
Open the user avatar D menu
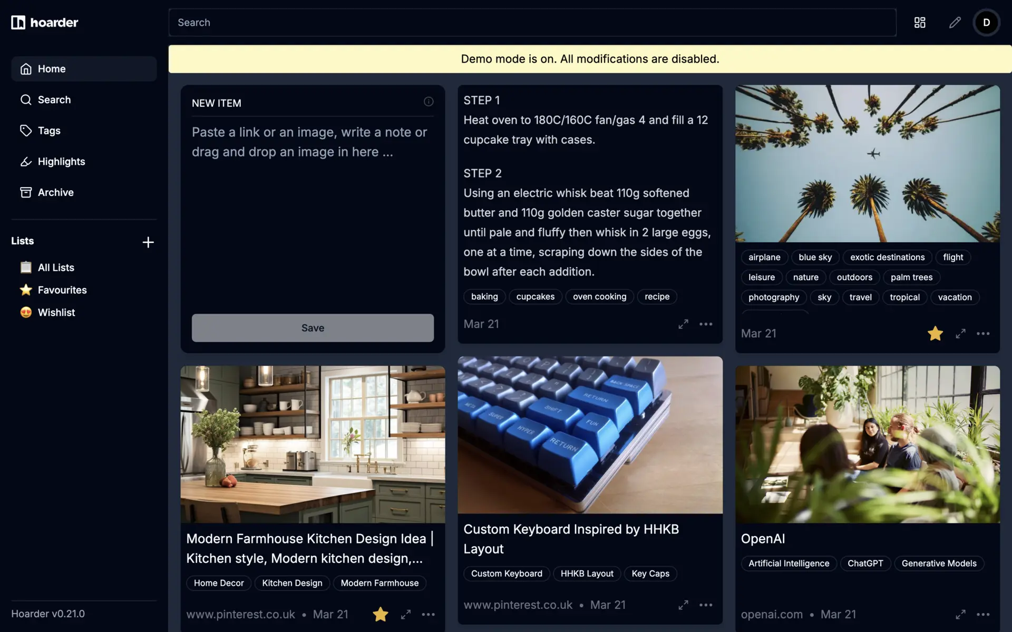point(986,23)
